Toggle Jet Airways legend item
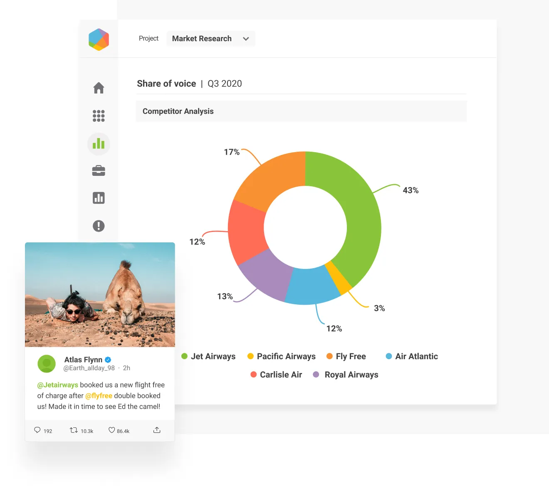Image resolution: width=549 pixels, height=491 pixels. click(209, 356)
